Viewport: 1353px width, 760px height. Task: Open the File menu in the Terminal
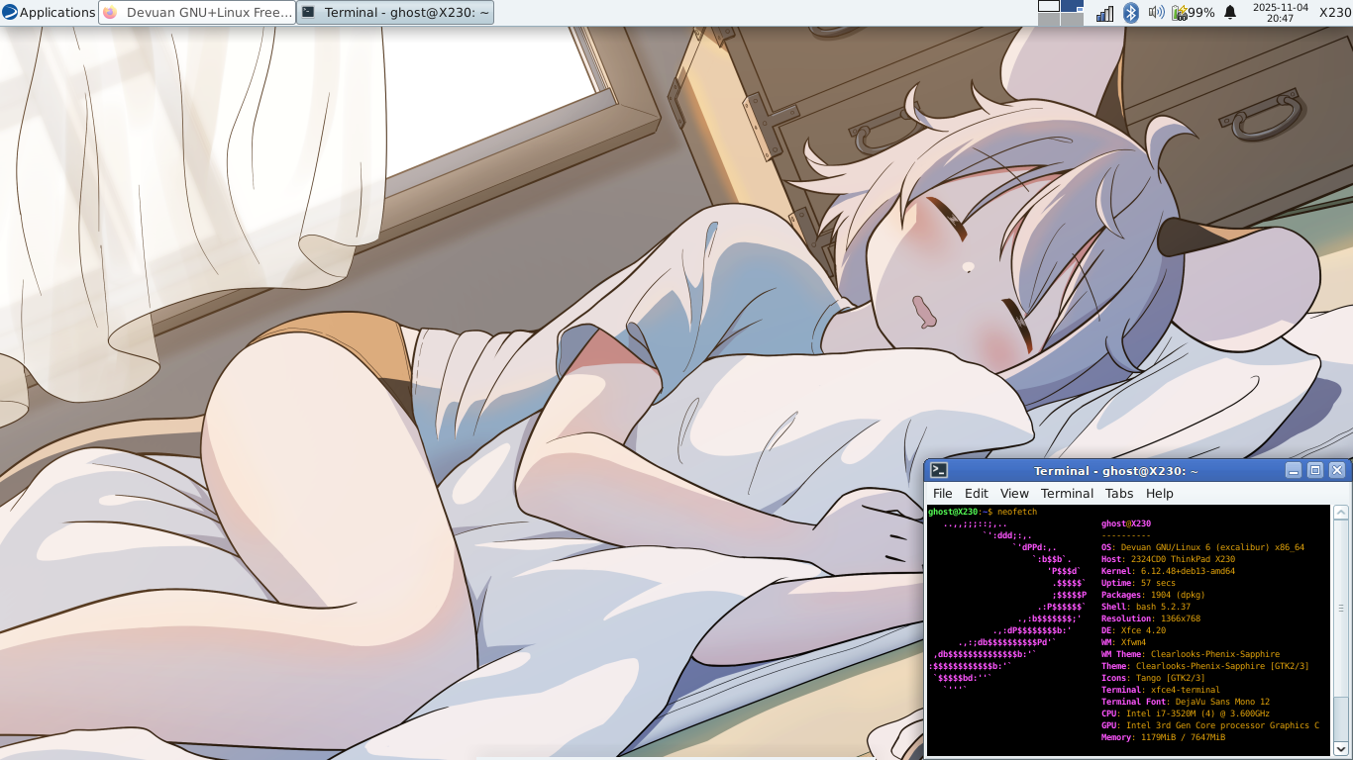[x=943, y=493]
